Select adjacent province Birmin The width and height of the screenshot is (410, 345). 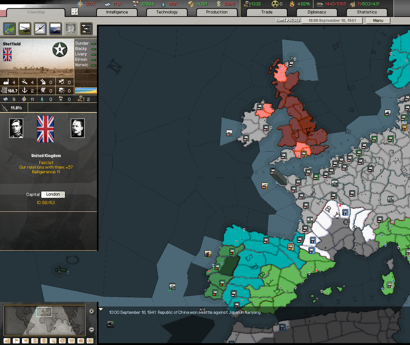pos(81,60)
